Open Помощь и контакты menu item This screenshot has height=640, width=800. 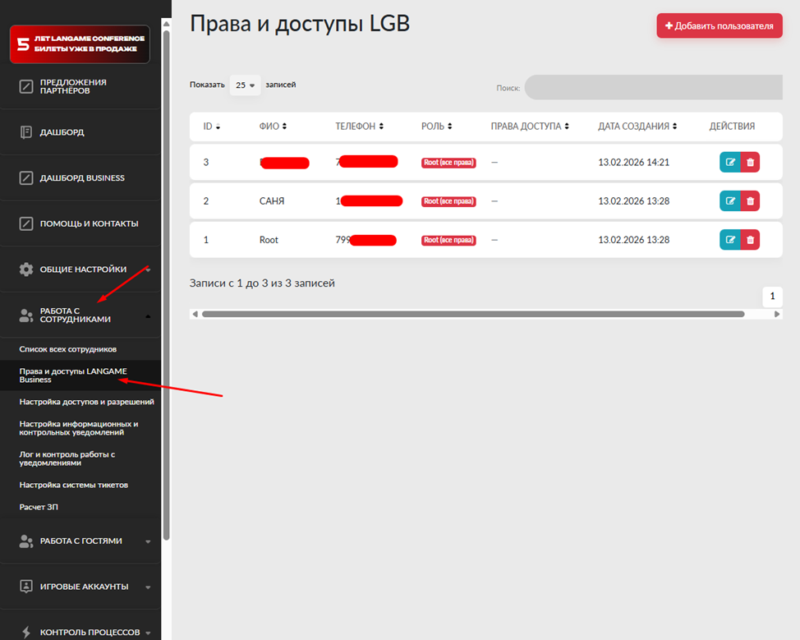[x=89, y=223]
